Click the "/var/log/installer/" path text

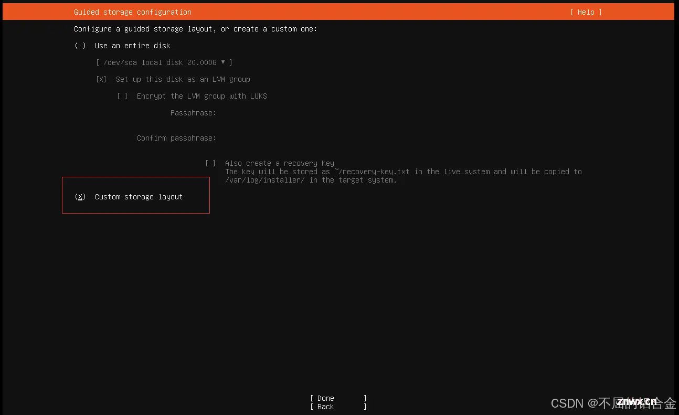point(265,180)
